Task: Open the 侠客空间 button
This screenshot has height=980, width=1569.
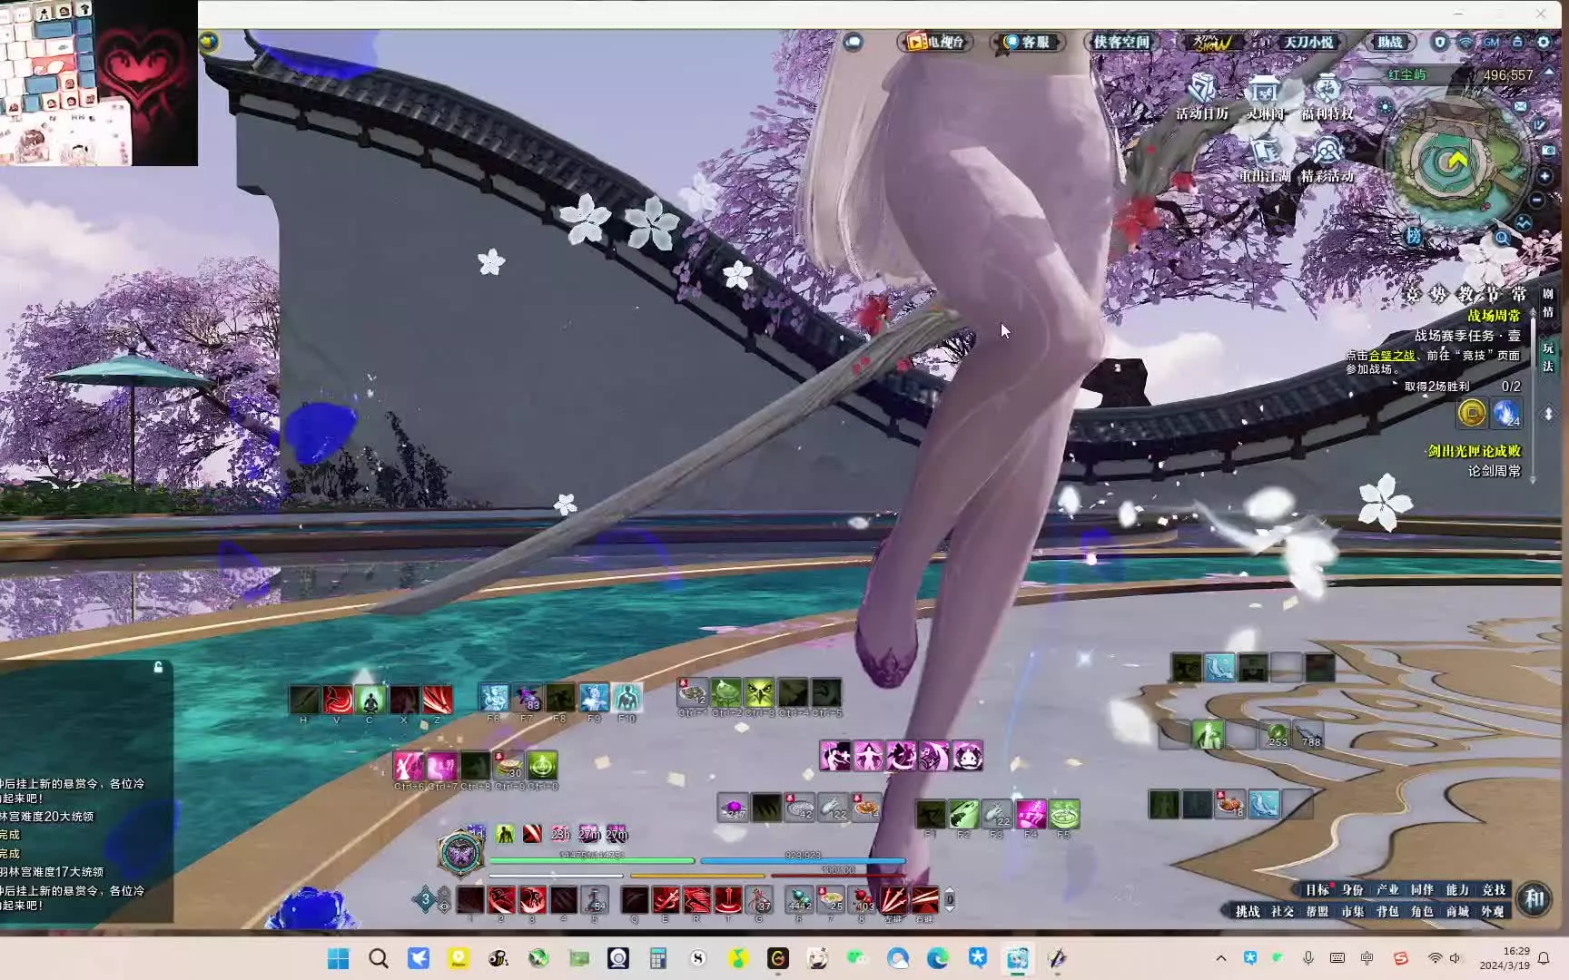Action: [1121, 42]
